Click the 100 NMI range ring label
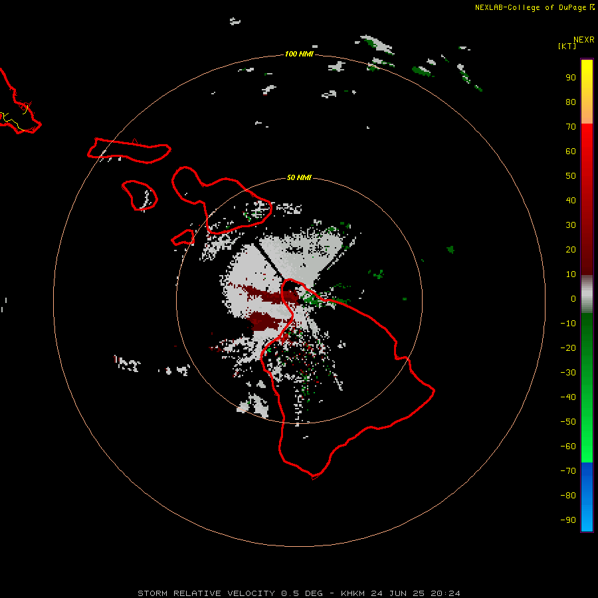 tap(299, 54)
